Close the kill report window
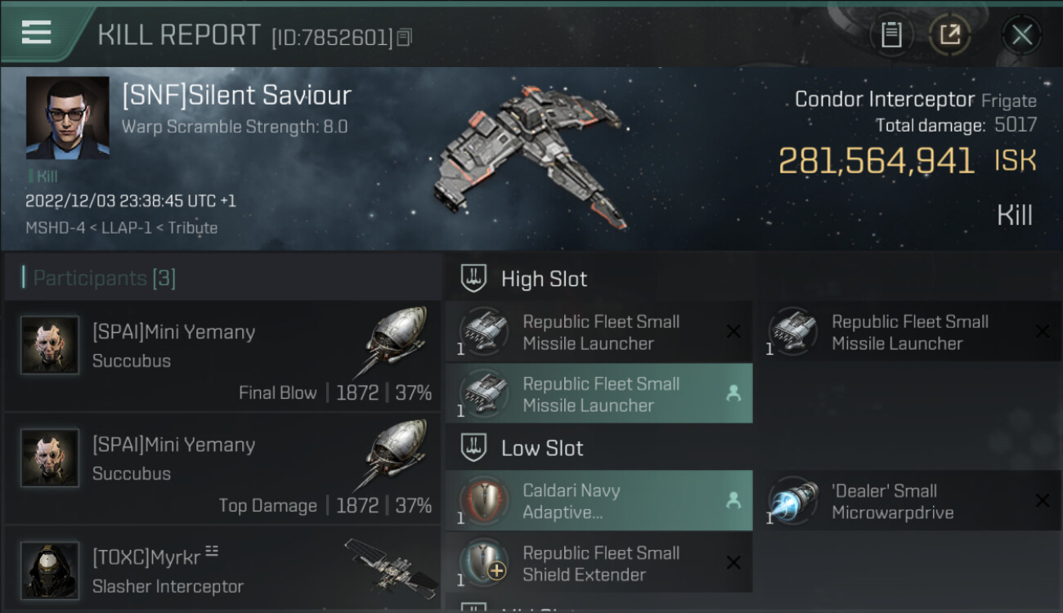Viewport: 1063px width, 613px height. (x=1021, y=35)
